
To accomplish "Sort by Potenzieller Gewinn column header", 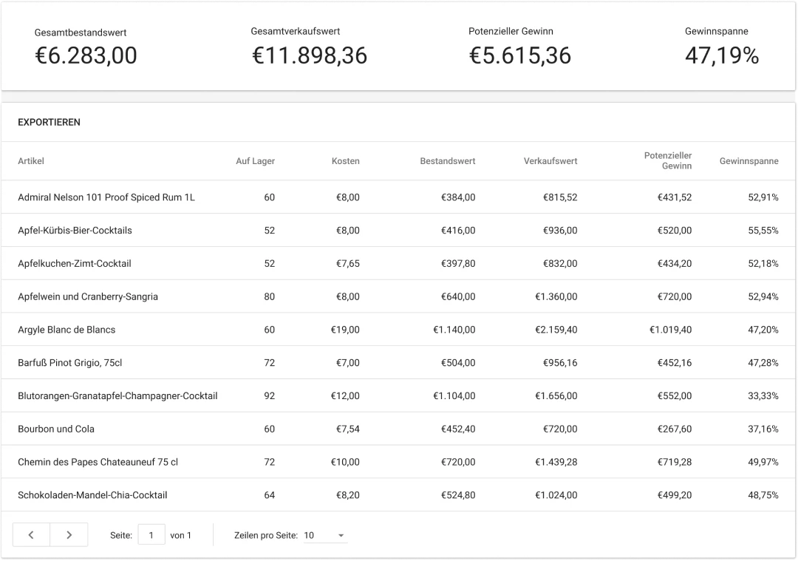I will click(668, 161).
